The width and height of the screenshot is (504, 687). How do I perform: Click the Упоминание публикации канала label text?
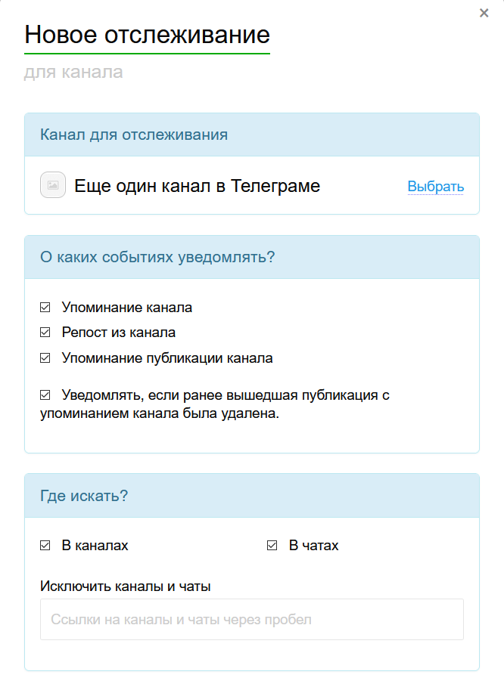[167, 358]
